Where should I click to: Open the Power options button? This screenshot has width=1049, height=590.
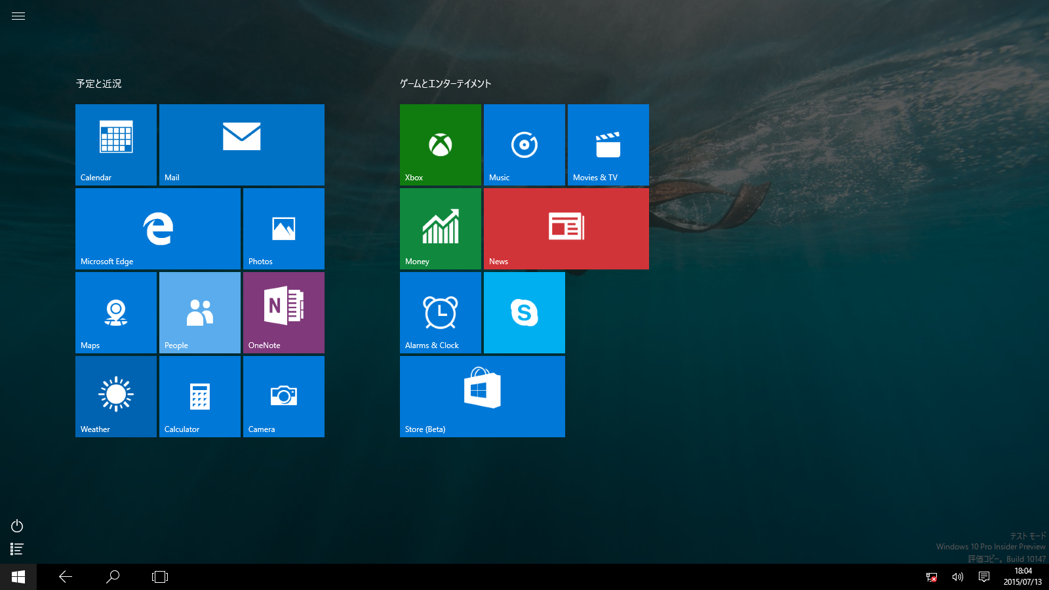coord(17,526)
